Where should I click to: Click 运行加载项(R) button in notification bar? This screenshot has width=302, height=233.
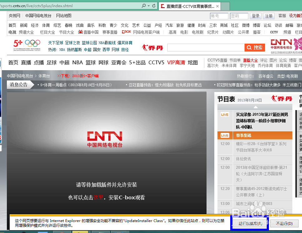click(250, 223)
